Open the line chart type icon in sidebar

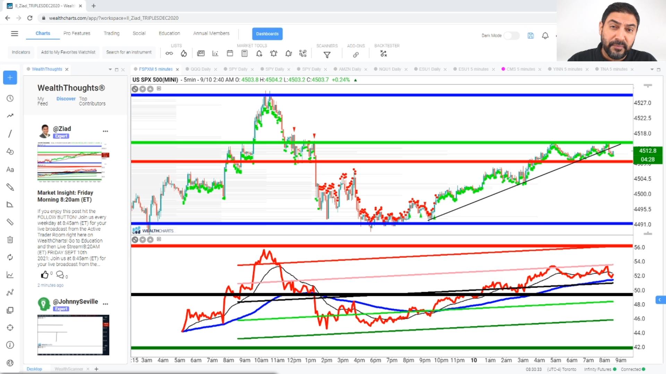(10, 275)
